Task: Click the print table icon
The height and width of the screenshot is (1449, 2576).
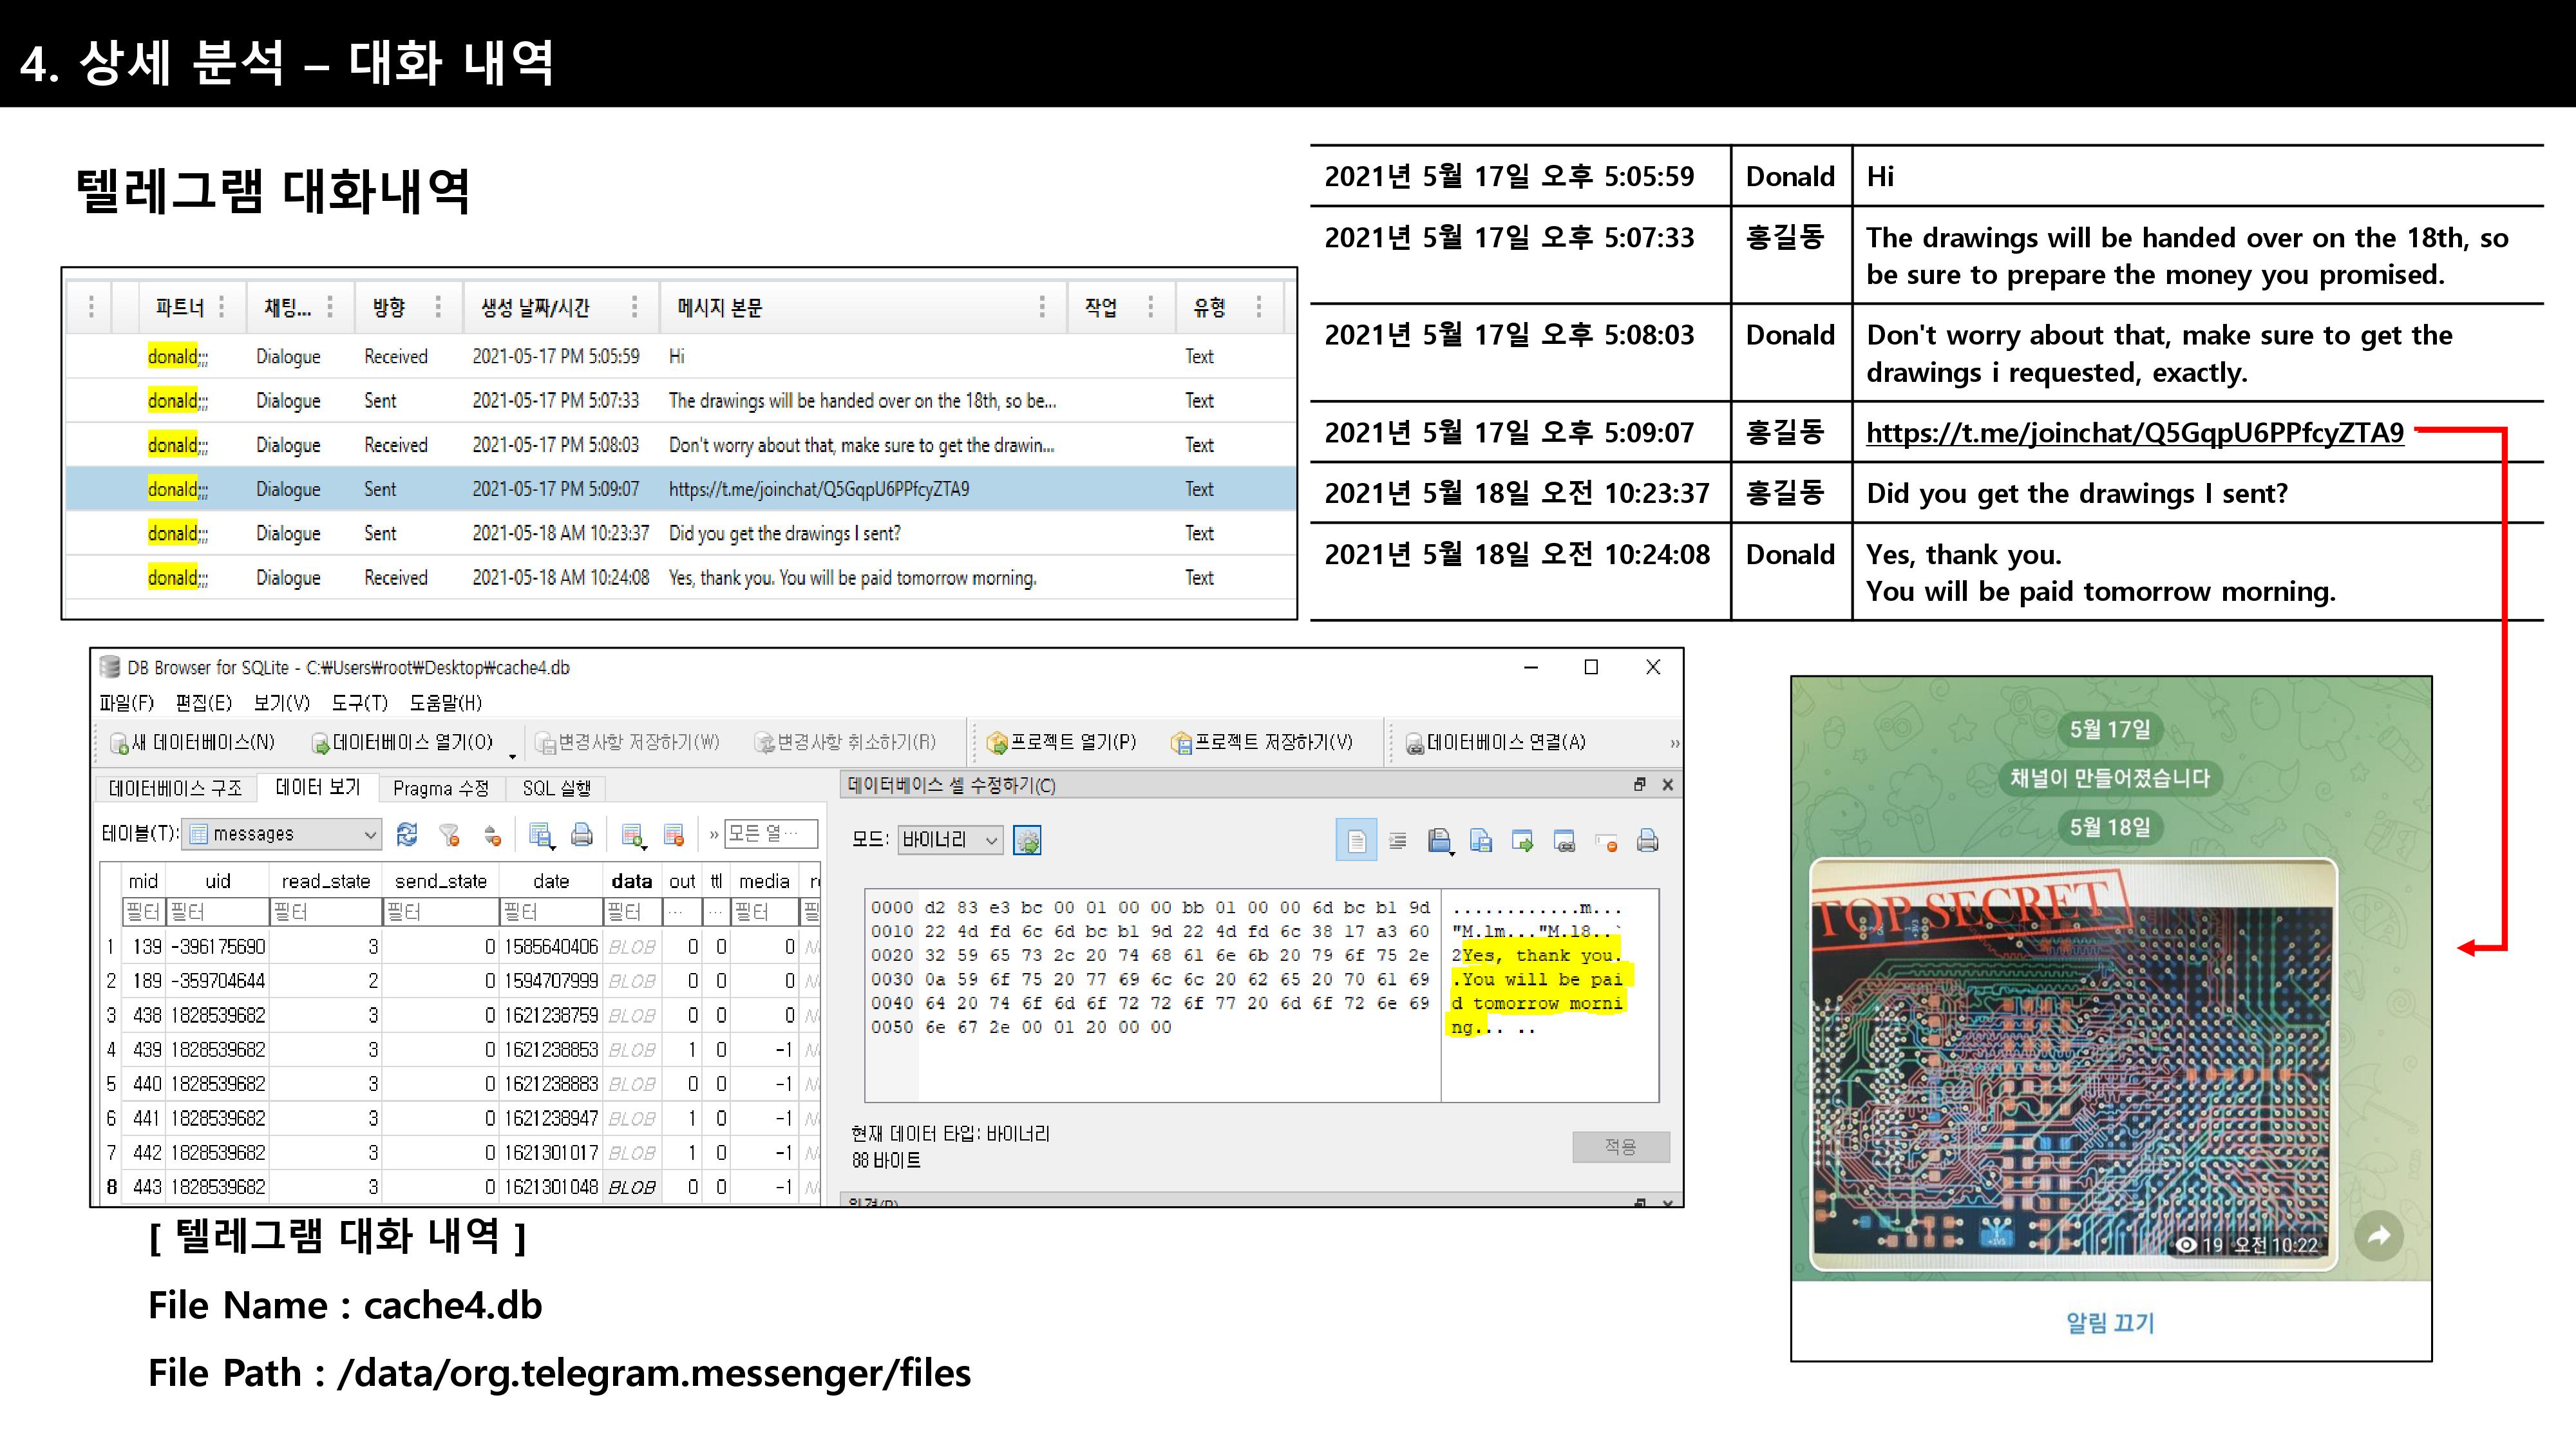Action: coord(582,834)
